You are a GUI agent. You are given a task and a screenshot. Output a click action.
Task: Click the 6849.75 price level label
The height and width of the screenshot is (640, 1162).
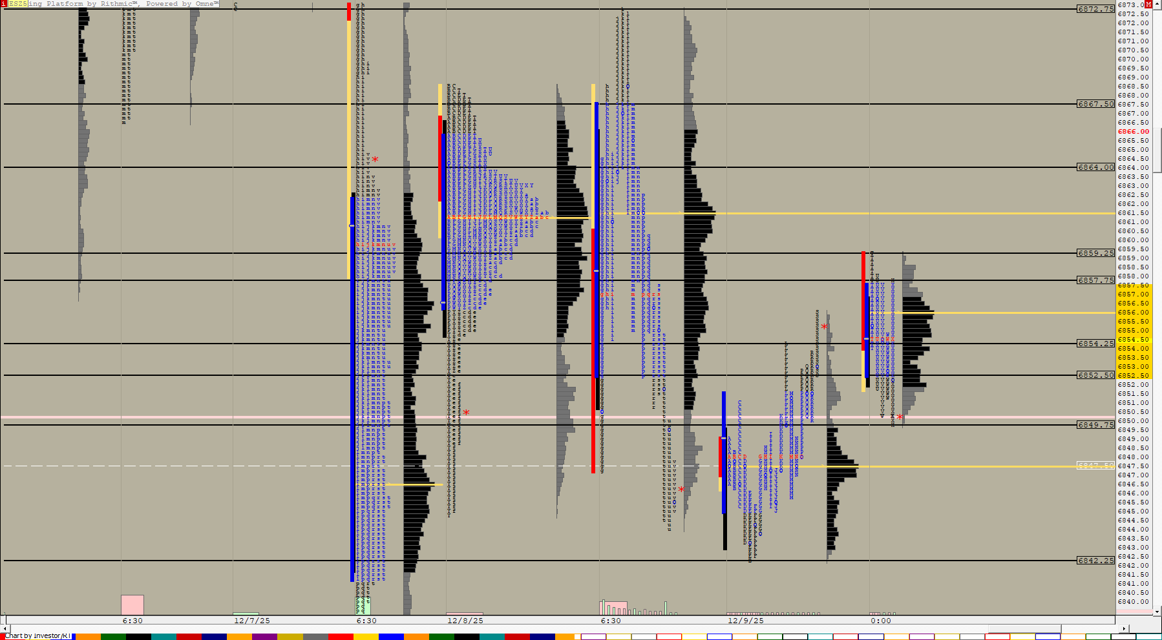(1095, 425)
